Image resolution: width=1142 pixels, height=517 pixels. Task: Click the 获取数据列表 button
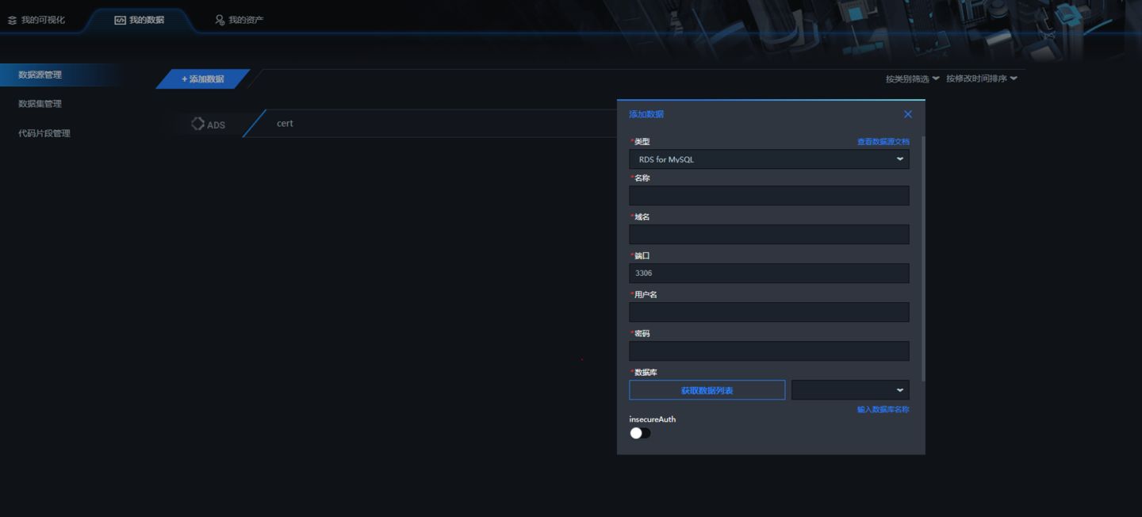click(x=707, y=390)
